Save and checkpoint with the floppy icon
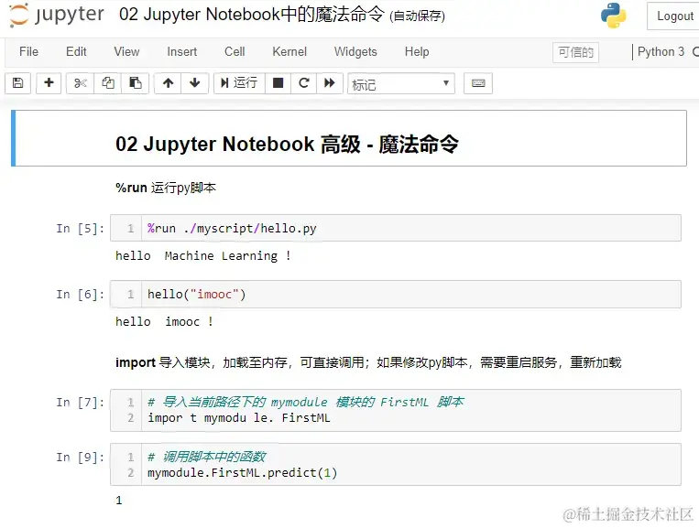699x528 pixels. [17, 83]
